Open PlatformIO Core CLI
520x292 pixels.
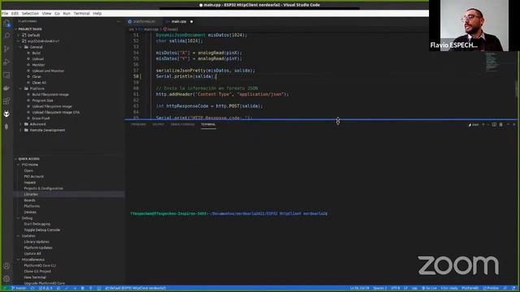point(40,265)
